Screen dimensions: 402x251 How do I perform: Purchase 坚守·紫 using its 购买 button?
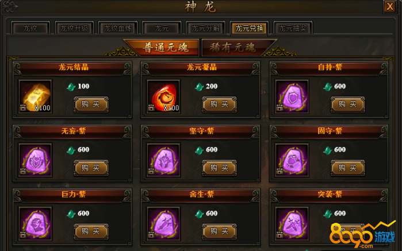tap(219, 168)
